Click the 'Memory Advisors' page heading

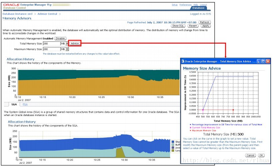(17, 18)
